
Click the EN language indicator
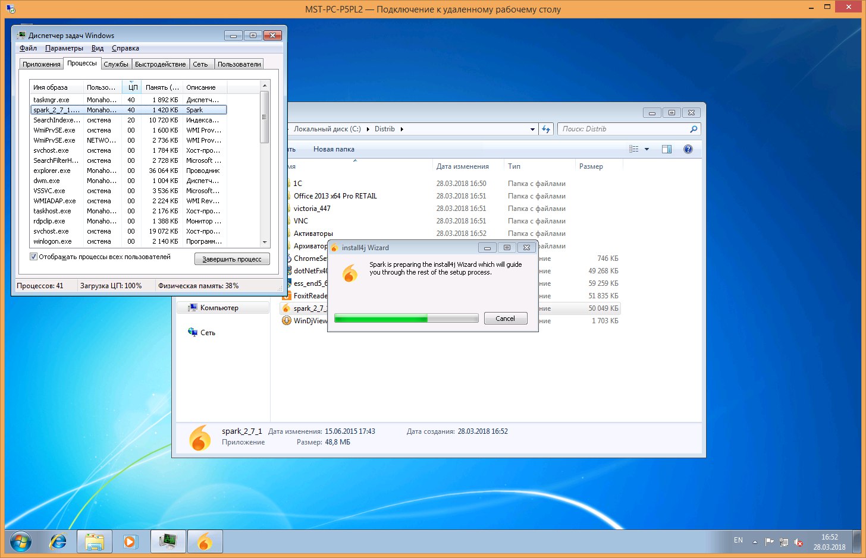(738, 540)
